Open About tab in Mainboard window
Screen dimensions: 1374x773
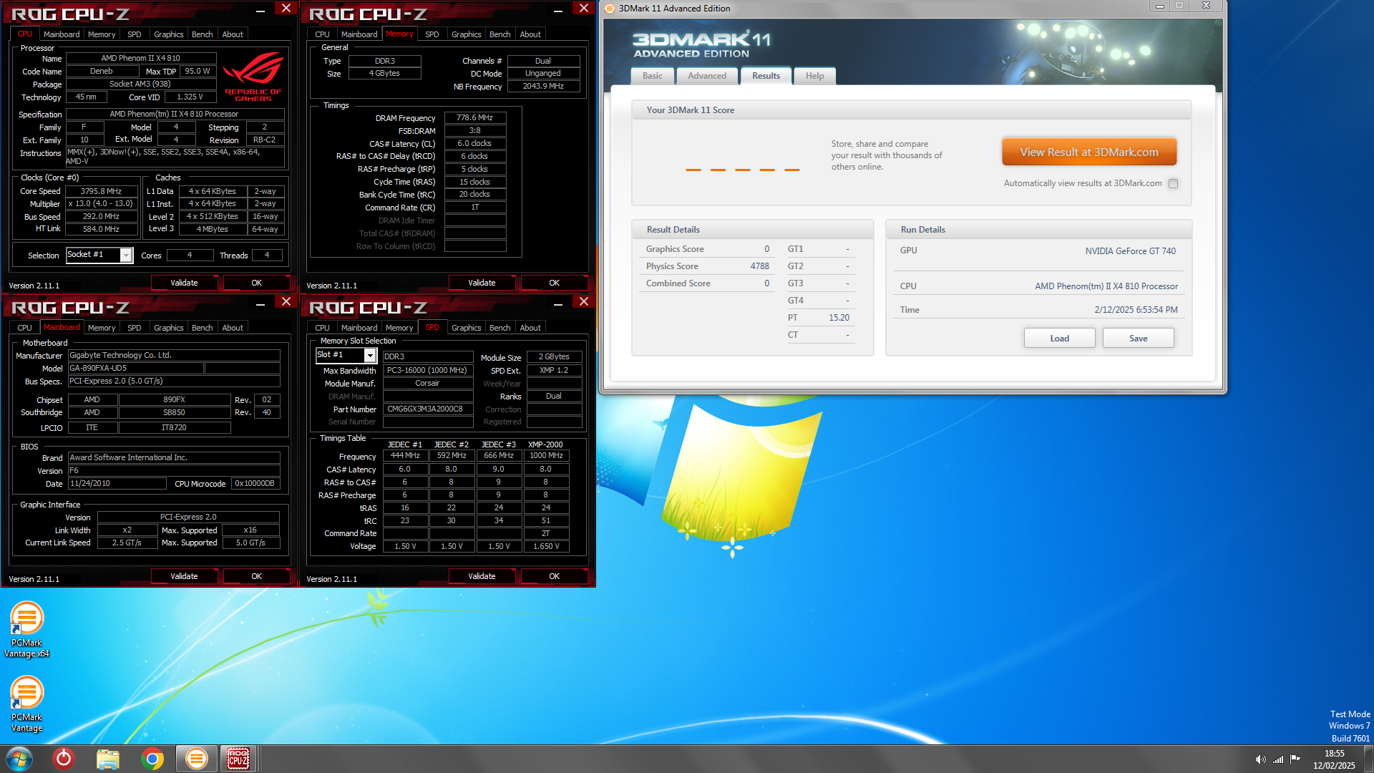click(233, 328)
